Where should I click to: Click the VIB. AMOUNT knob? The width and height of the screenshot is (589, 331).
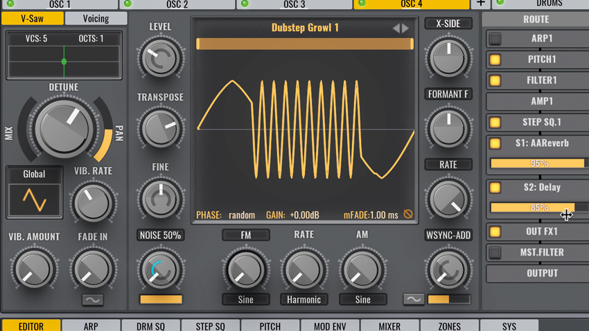click(x=34, y=269)
